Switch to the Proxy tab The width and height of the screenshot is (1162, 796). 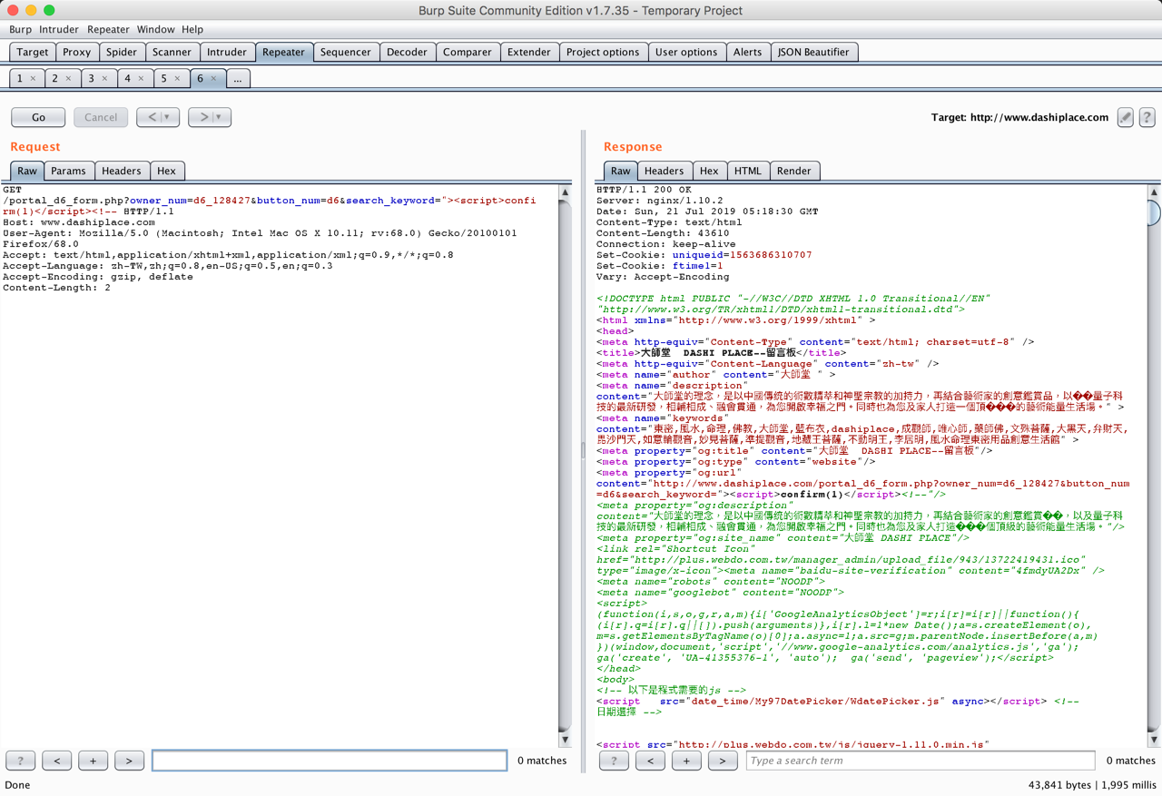tap(77, 53)
